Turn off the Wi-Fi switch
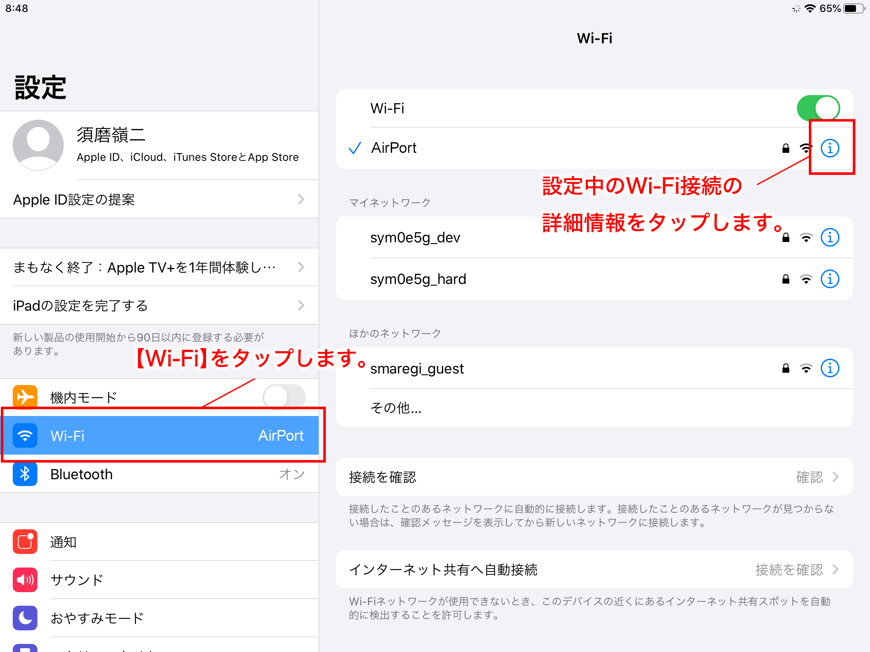 point(818,108)
